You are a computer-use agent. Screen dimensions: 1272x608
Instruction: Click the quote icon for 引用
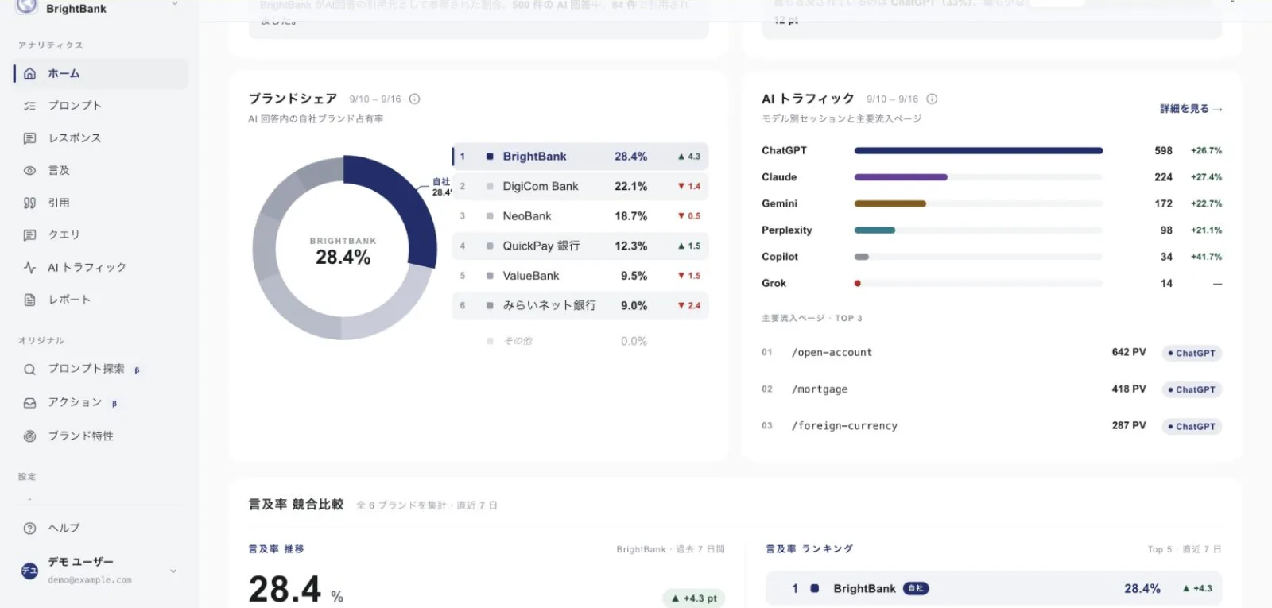click(x=29, y=203)
